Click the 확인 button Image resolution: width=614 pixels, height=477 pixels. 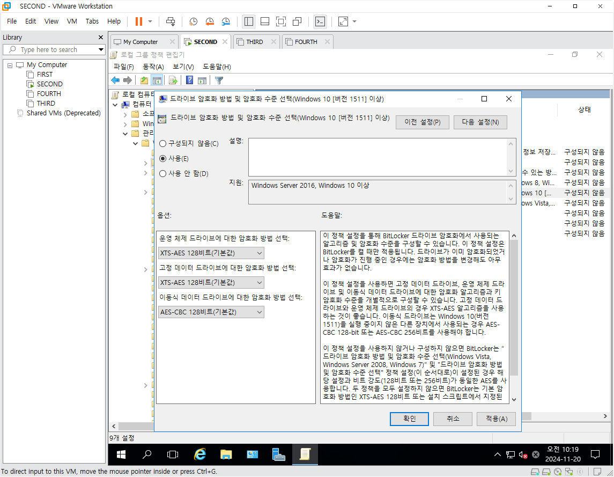(x=409, y=419)
